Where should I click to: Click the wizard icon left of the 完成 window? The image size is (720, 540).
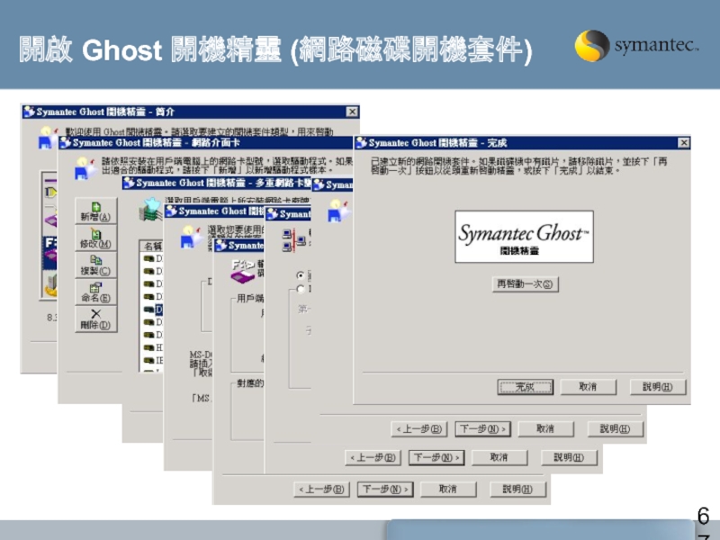tap(339, 211)
